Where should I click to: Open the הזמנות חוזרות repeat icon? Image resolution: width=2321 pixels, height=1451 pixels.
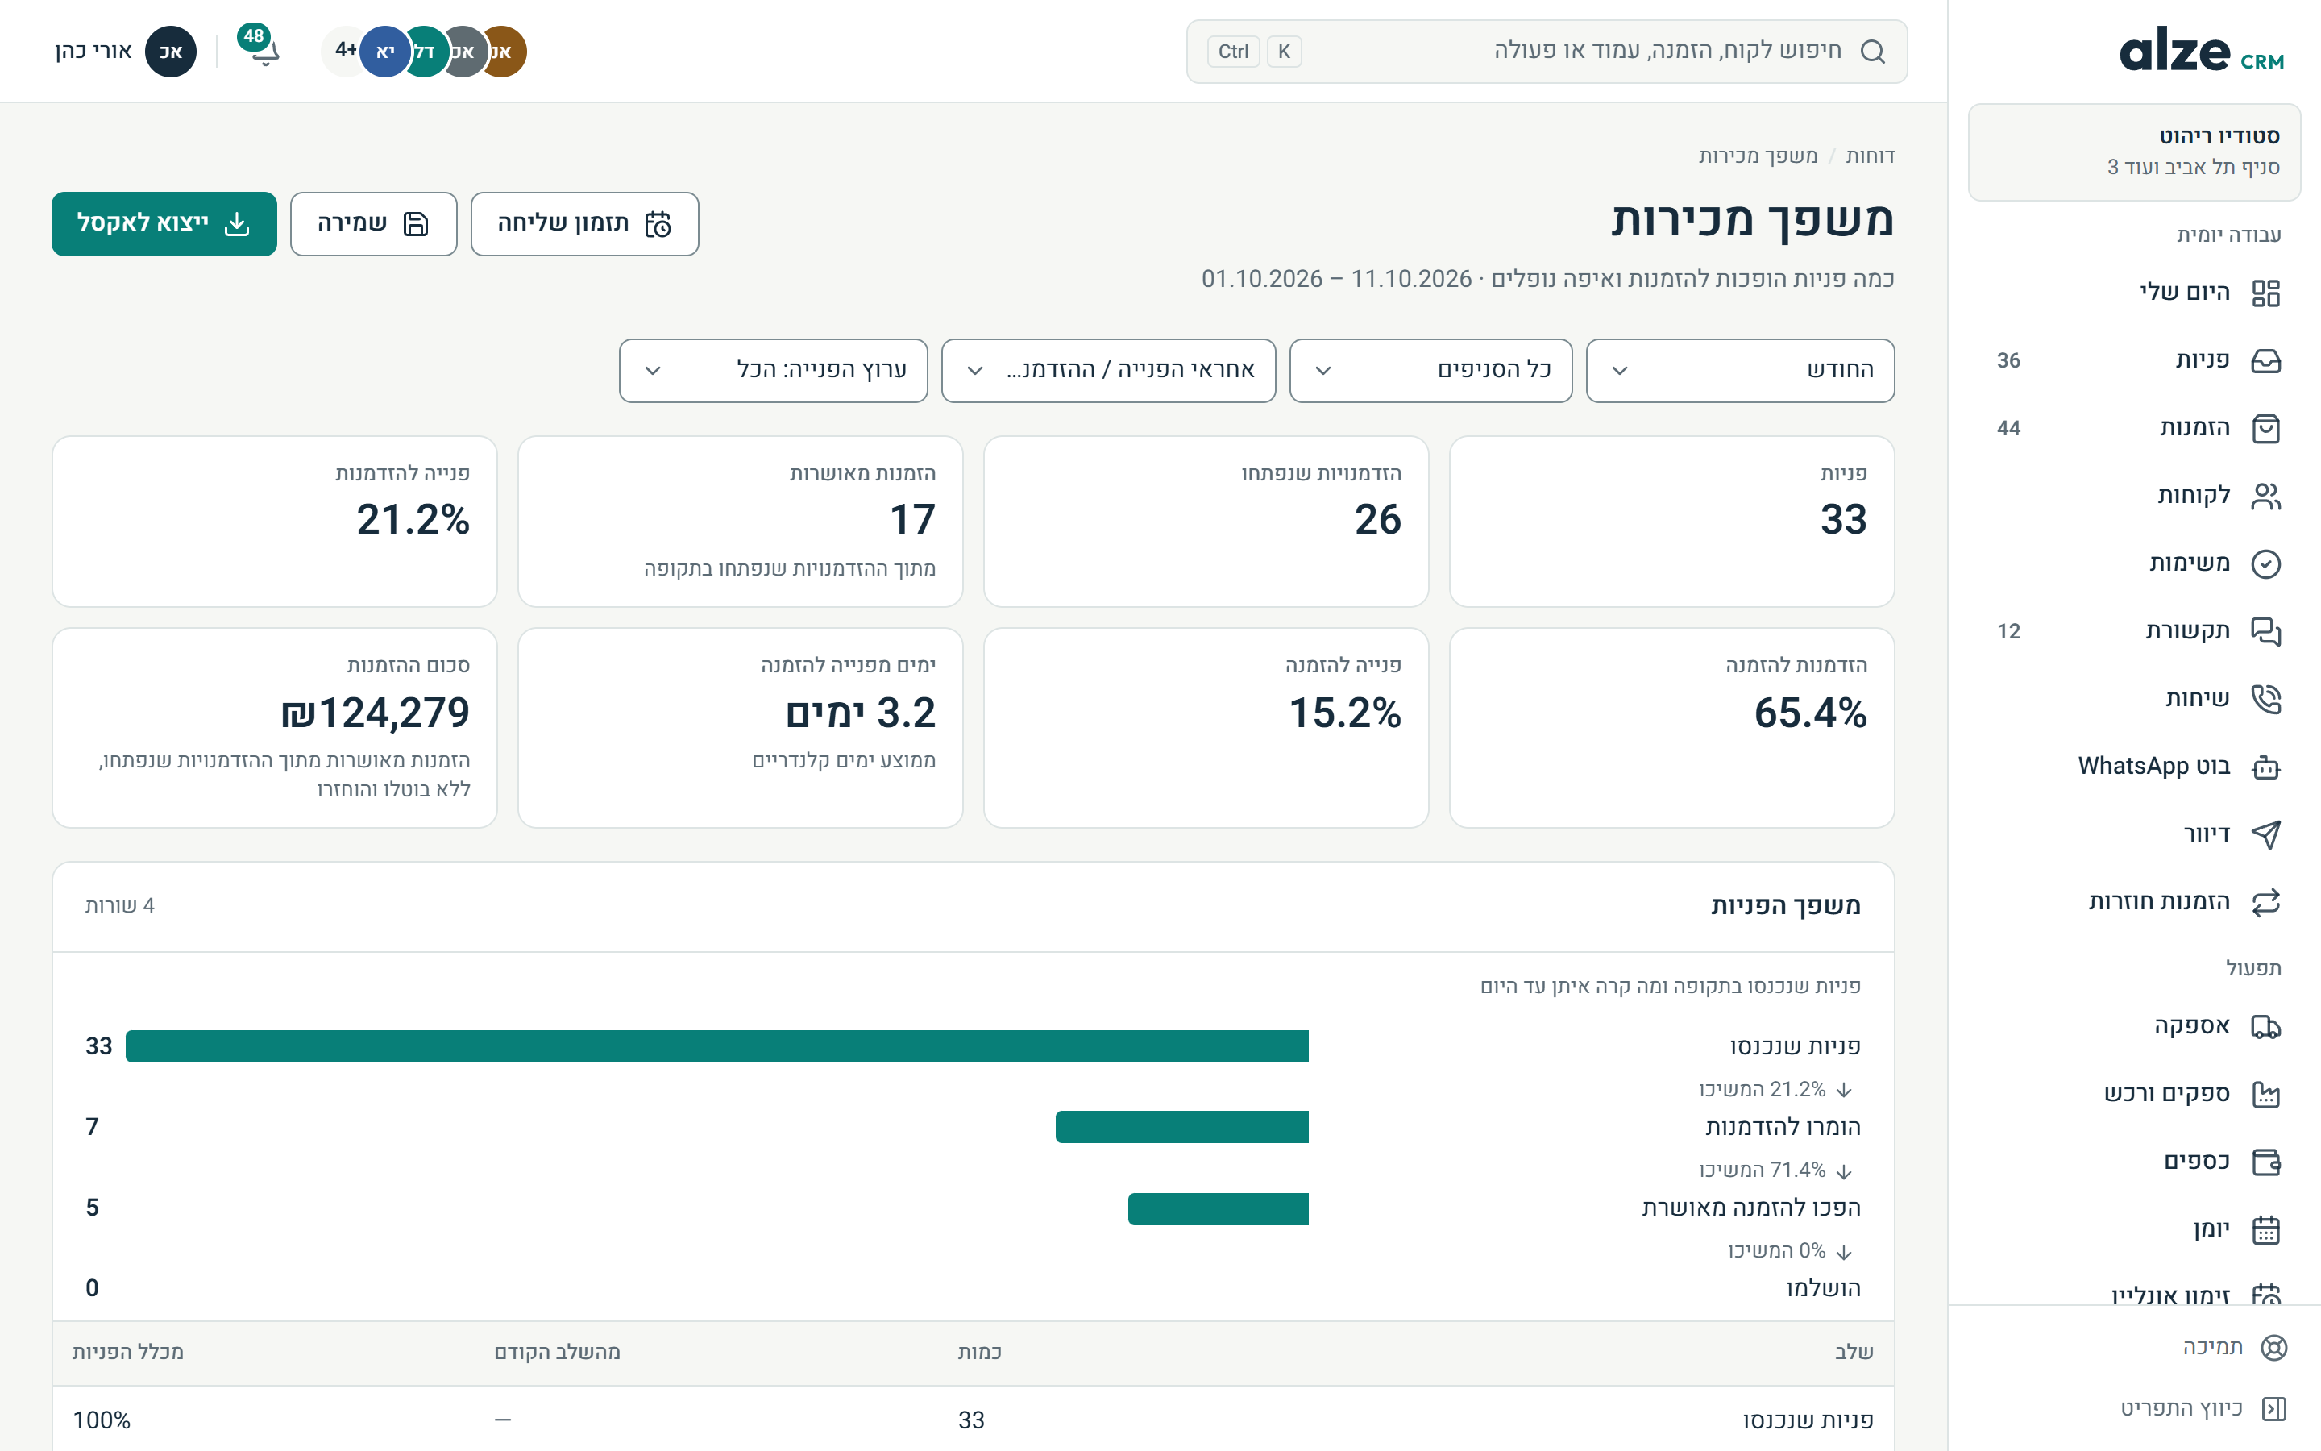click(x=2265, y=902)
